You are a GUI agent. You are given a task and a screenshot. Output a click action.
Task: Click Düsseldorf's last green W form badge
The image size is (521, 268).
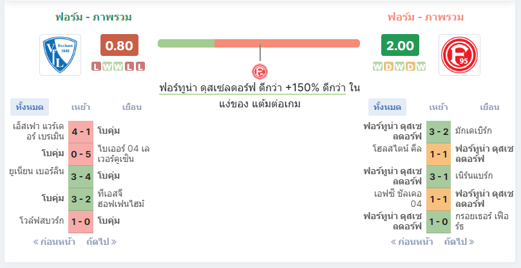421,67
